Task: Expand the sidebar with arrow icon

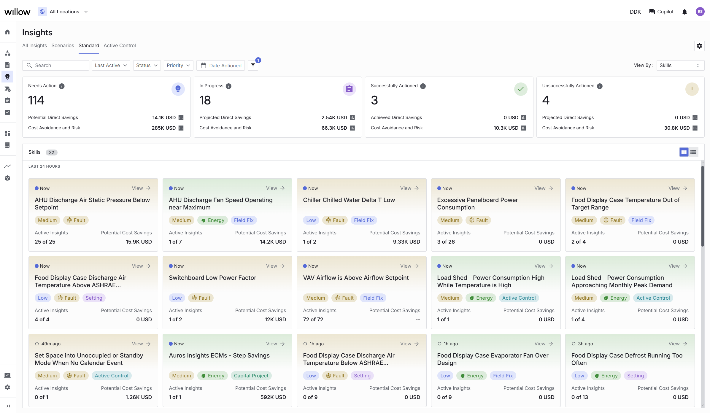Action: [8, 406]
